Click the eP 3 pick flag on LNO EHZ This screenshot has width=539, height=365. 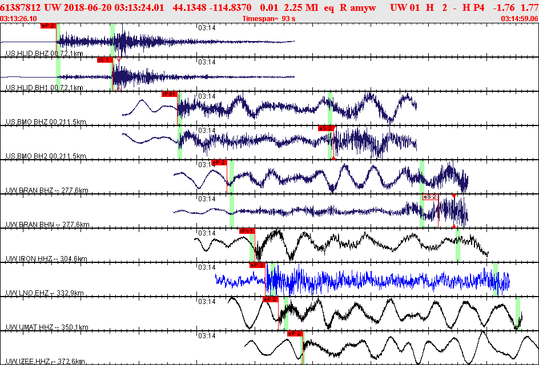pos(257,265)
